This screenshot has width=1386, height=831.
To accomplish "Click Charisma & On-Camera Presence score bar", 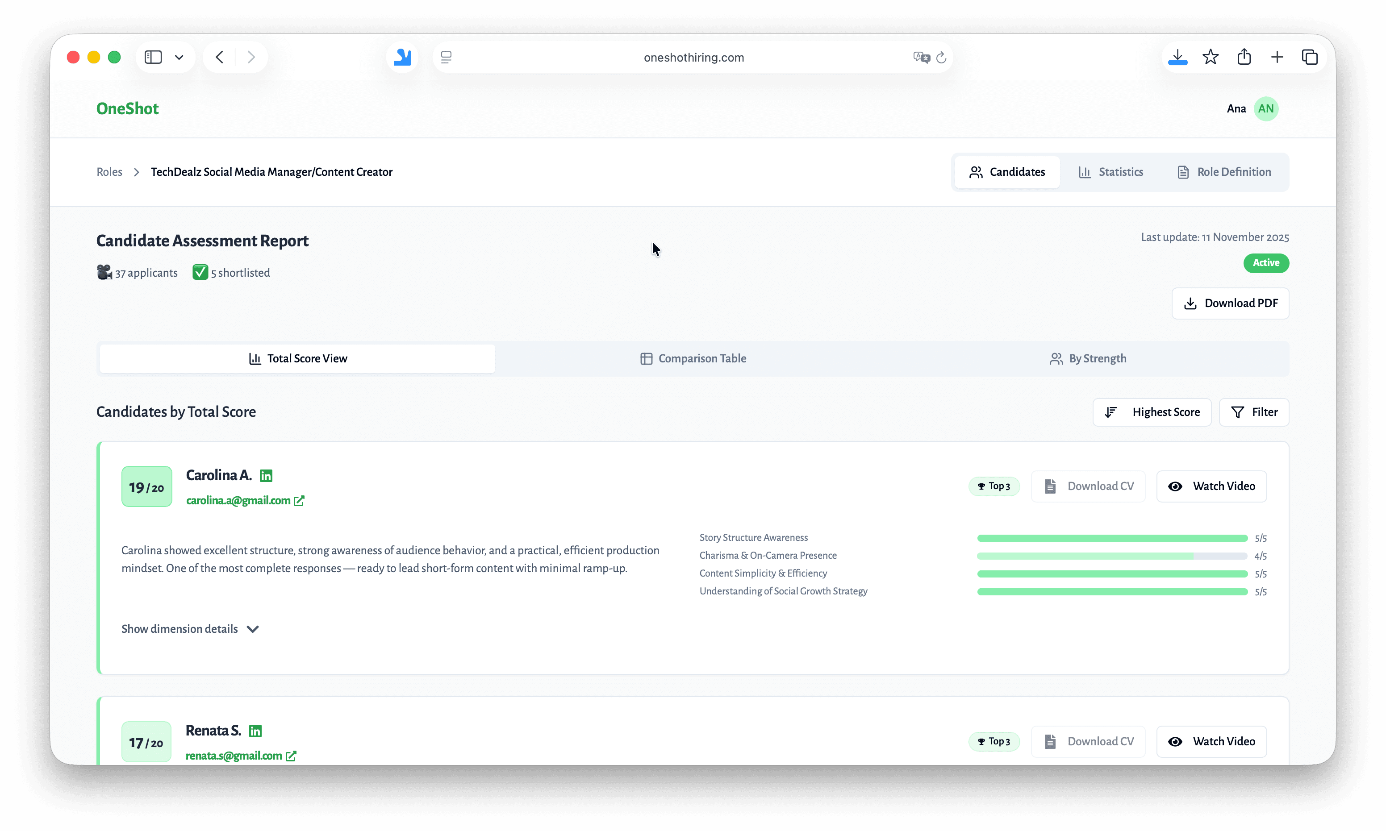I will pos(1111,556).
